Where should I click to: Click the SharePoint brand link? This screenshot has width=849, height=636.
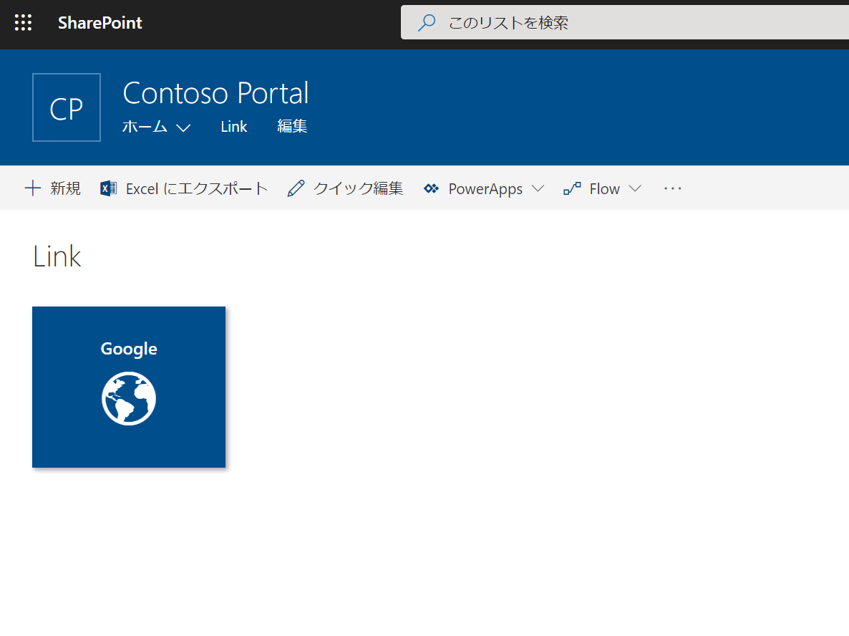tap(100, 23)
